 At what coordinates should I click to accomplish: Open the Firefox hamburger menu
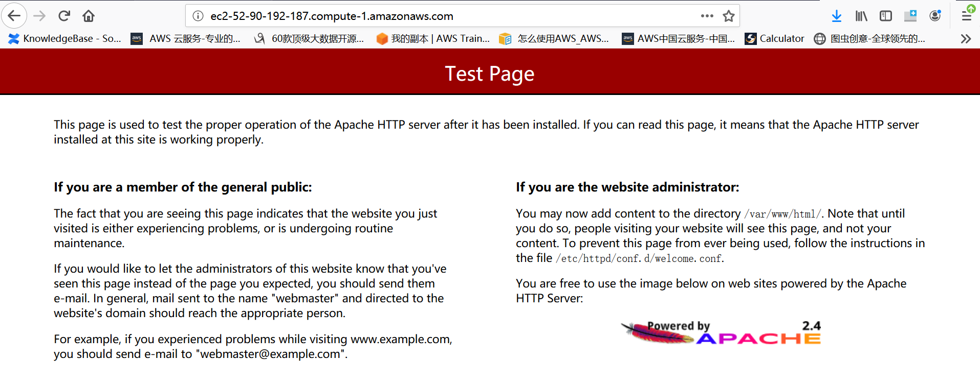[967, 16]
